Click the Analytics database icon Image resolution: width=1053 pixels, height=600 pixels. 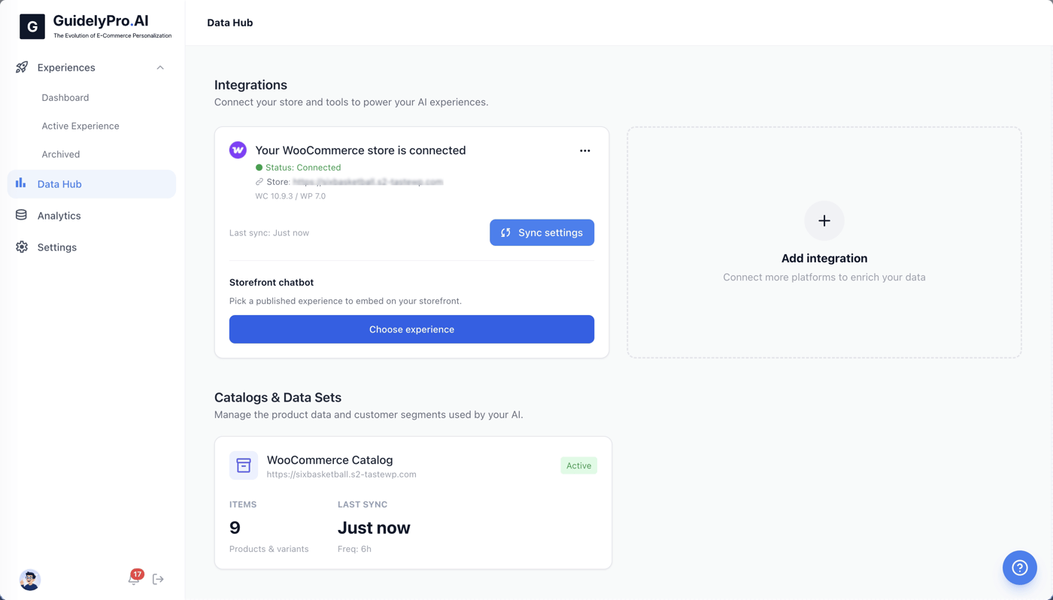[x=21, y=215]
